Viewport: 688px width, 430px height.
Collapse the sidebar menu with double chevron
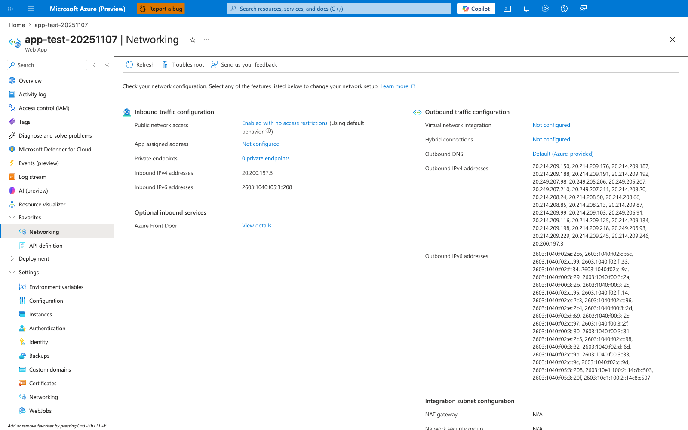coord(107,65)
